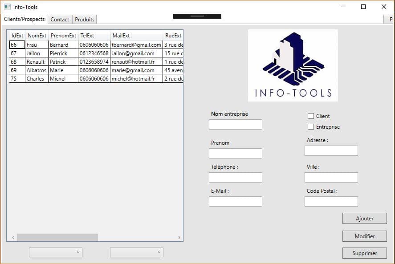Select the 45 aven street cell
The height and width of the screenshot is (264, 395).
click(x=173, y=70)
